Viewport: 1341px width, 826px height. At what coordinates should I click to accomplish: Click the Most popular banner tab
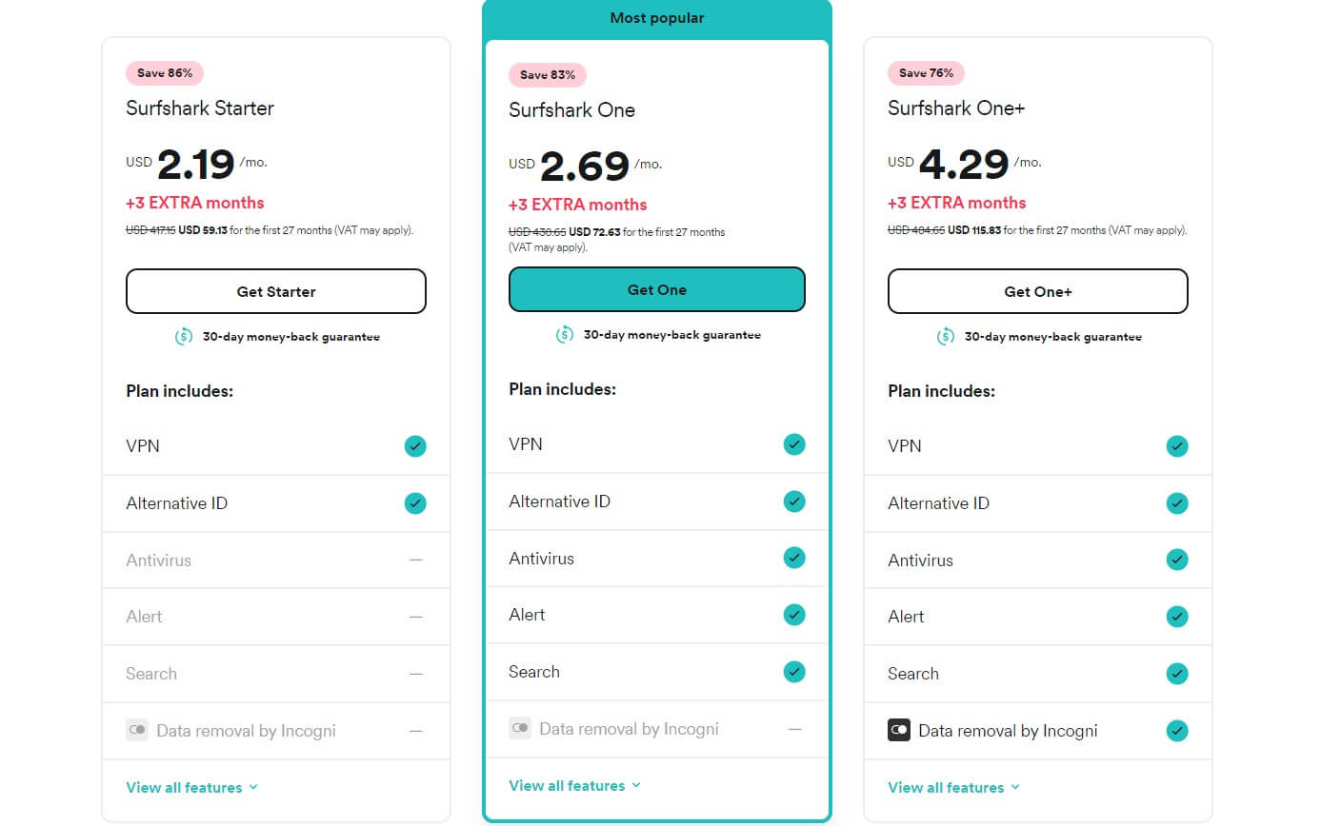(x=657, y=18)
